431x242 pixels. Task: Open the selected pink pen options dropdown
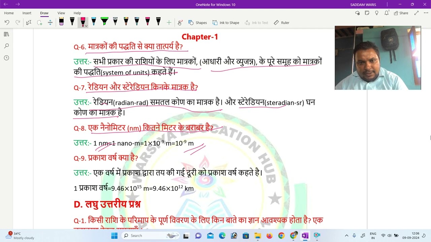(86, 26)
